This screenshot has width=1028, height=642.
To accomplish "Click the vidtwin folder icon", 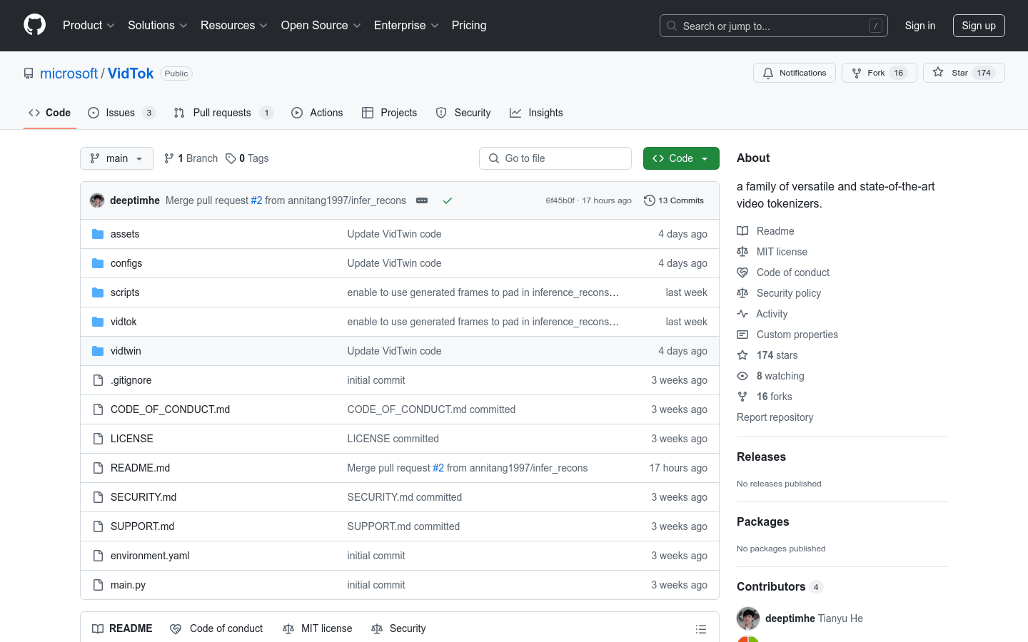I will [98, 351].
